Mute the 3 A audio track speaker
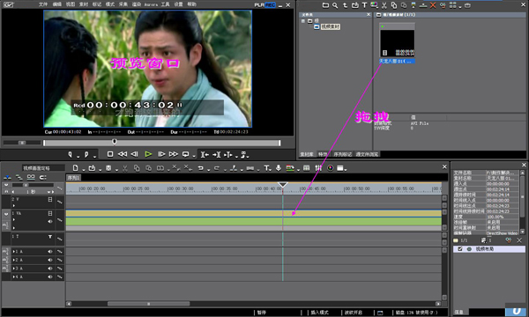529x317 pixels. (x=50, y=269)
